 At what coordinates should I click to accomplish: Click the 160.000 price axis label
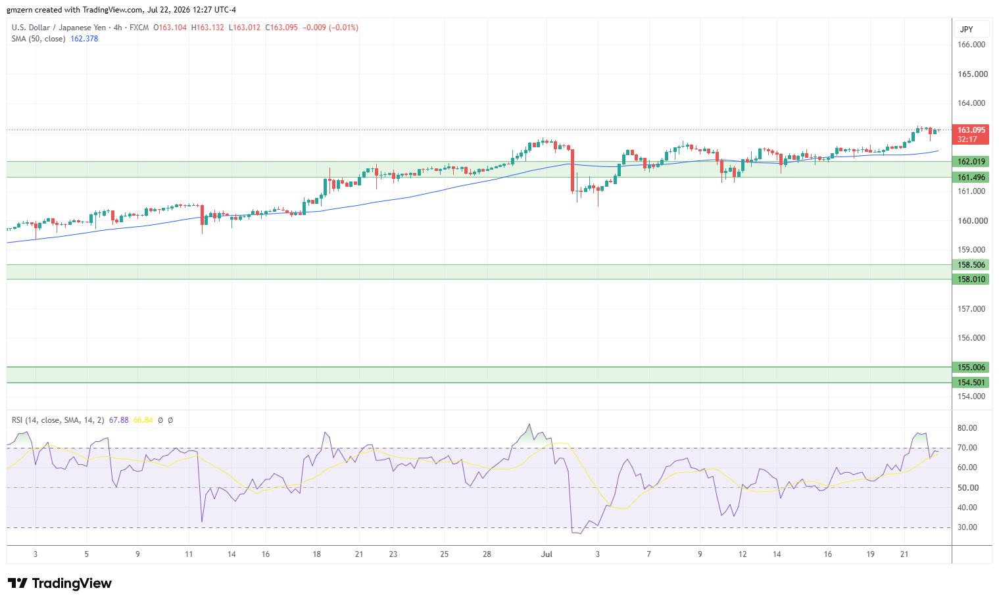973,221
